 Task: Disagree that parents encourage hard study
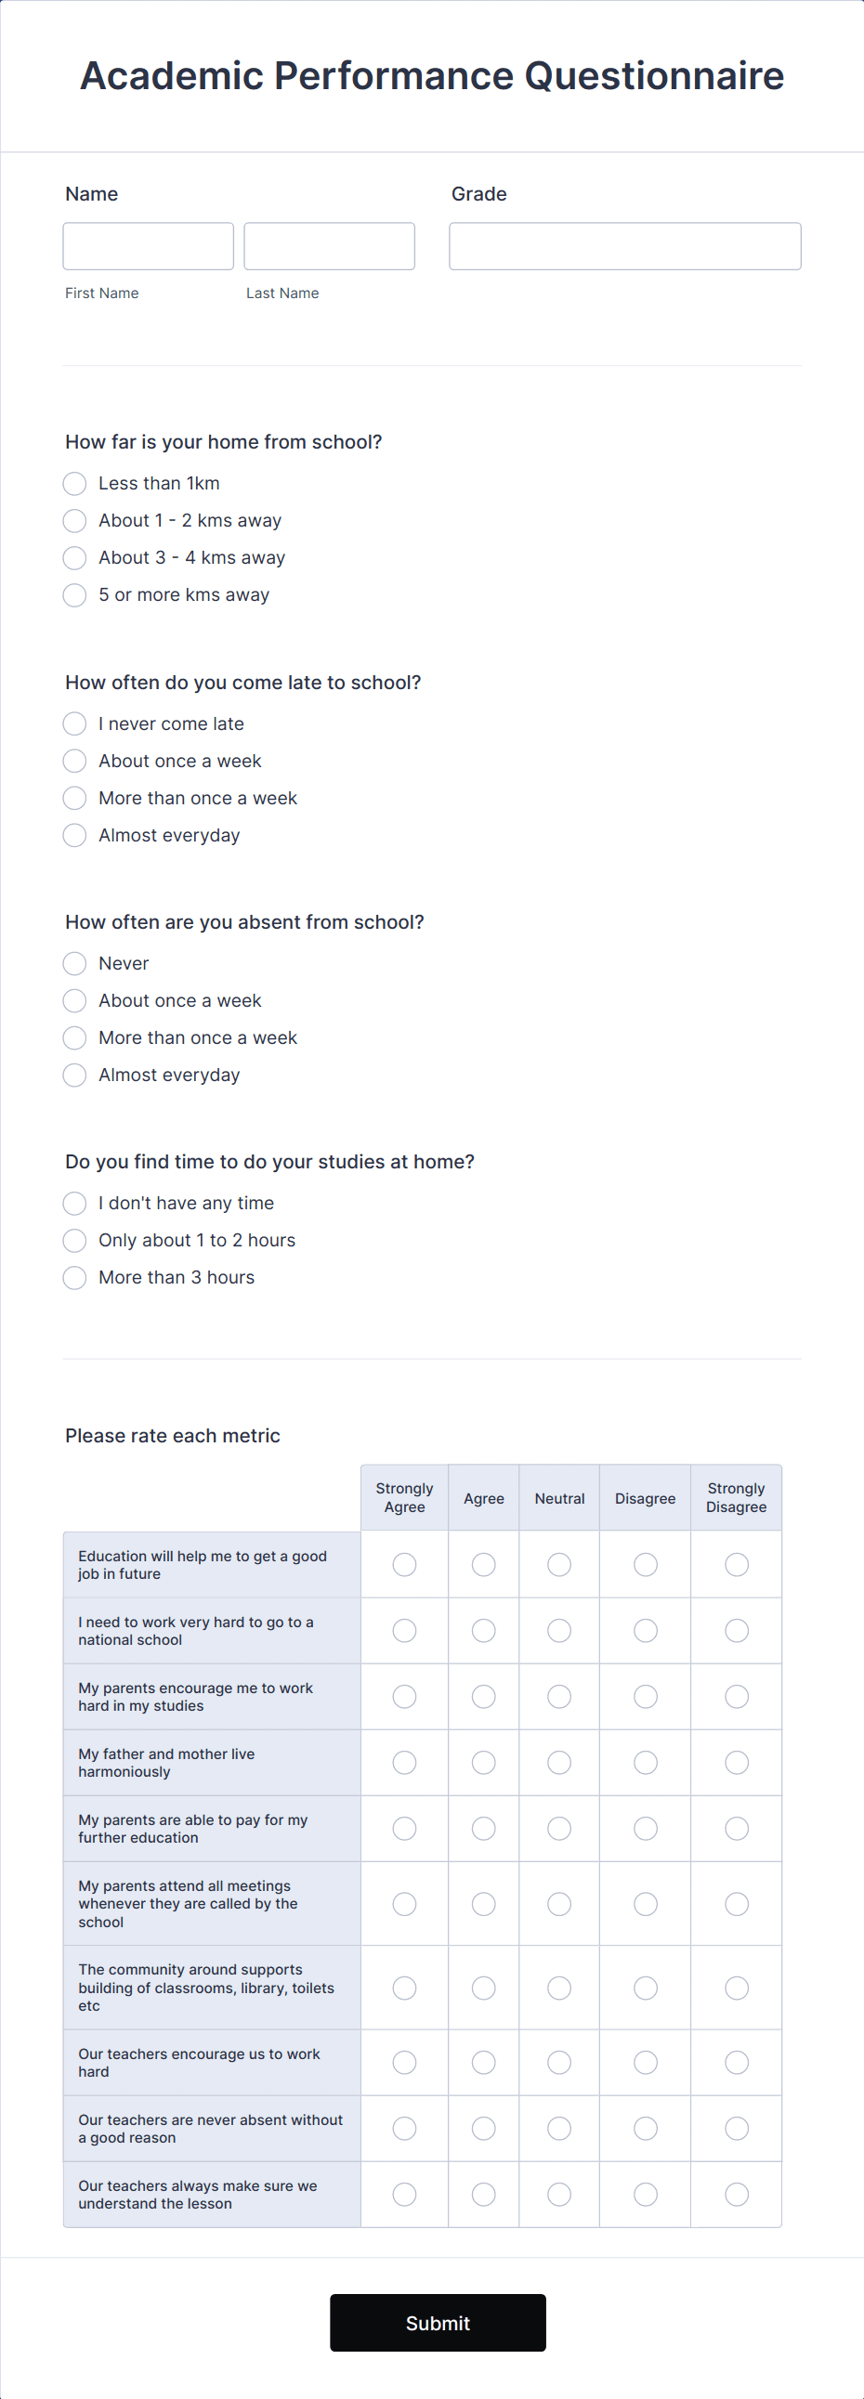pyautogui.click(x=645, y=1696)
